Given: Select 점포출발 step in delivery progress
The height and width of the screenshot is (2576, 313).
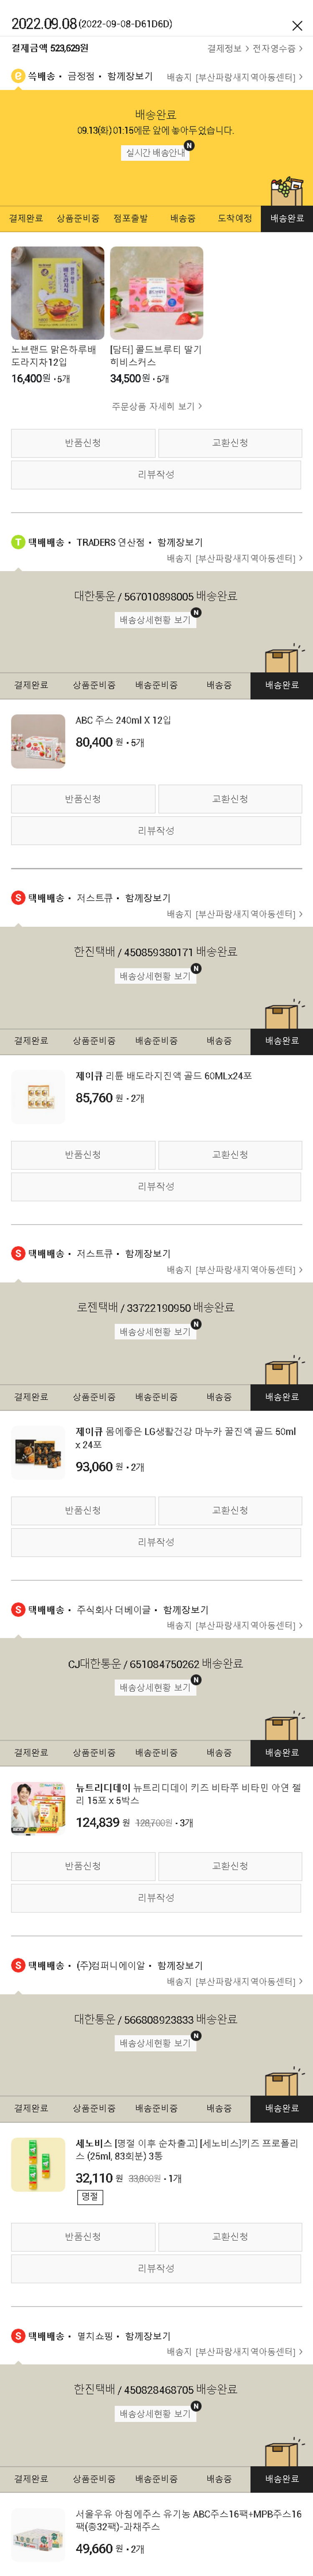Looking at the screenshot, I should (130, 218).
